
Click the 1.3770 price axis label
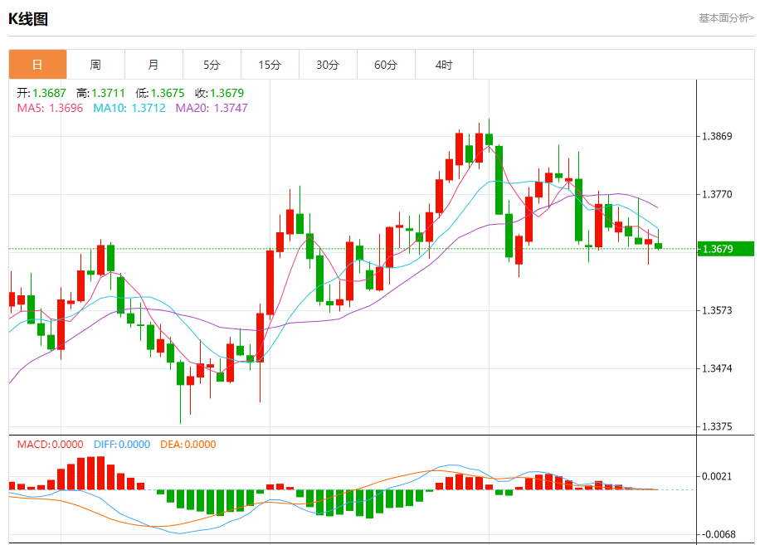[718, 194]
